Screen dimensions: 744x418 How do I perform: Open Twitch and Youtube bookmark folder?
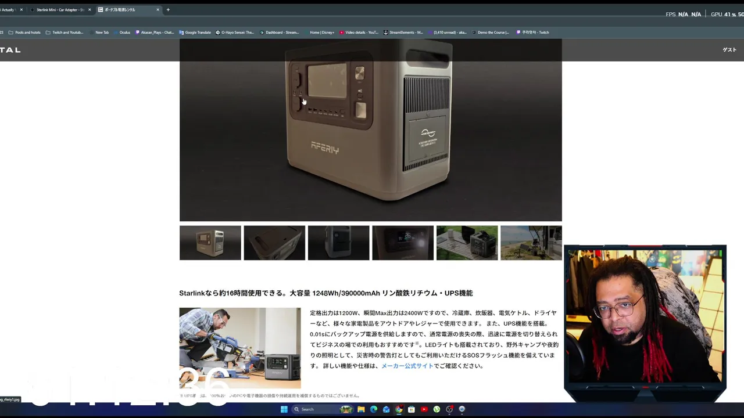[65, 33]
